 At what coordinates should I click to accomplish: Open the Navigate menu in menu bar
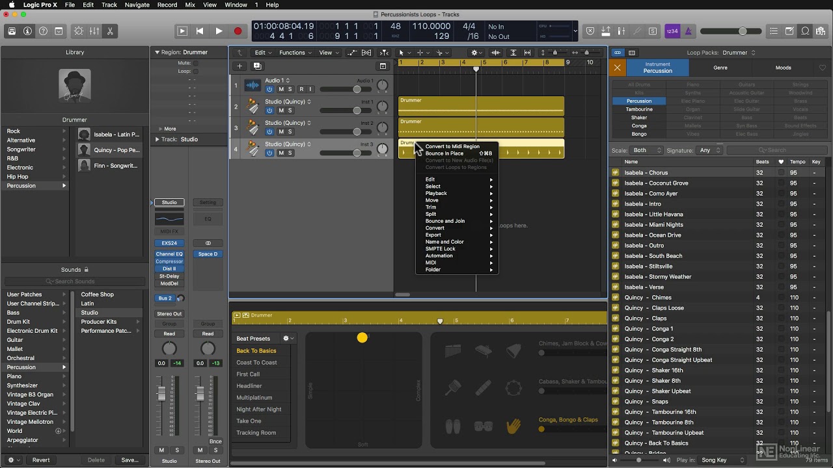pyautogui.click(x=137, y=5)
